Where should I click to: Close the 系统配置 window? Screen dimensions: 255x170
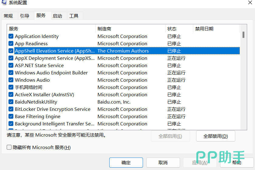[x=250, y=2]
